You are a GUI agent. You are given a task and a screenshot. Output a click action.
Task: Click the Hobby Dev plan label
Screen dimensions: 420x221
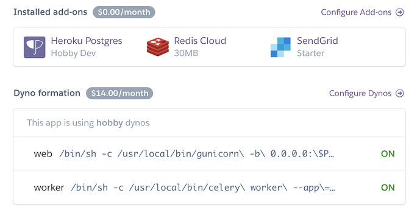tap(73, 53)
